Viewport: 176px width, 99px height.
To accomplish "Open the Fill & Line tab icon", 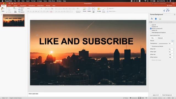I will click(152, 19).
